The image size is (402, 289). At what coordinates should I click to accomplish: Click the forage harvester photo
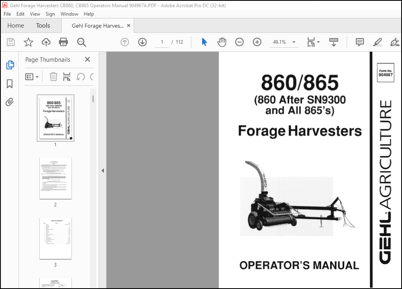(x=297, y=199)
